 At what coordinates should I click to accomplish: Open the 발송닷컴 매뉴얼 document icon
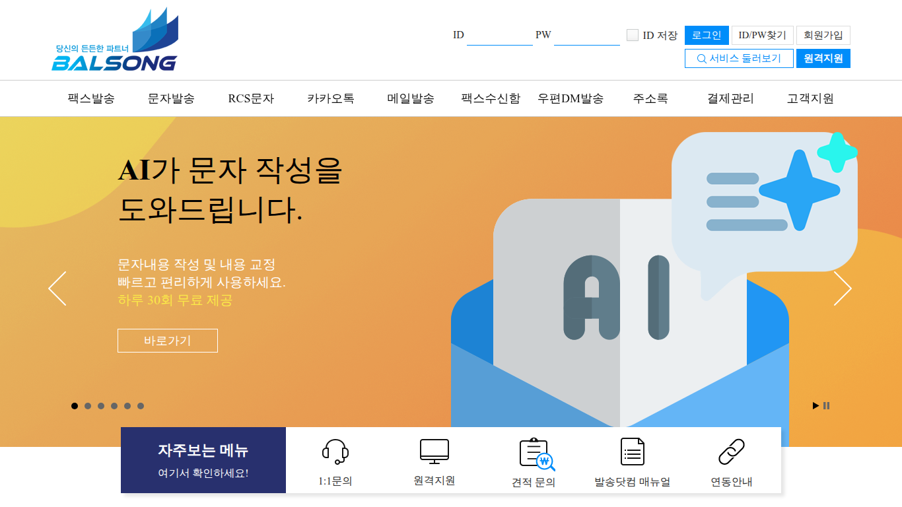pos(633,452)
